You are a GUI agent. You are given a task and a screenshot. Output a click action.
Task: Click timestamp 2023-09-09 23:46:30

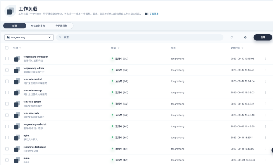click(x=243, y=160)
